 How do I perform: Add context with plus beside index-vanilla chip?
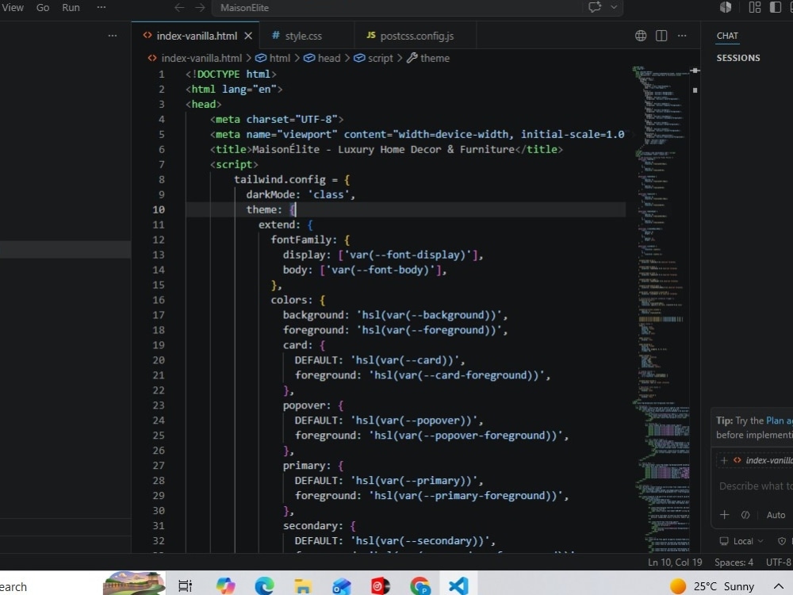click(x=724, y=460)
